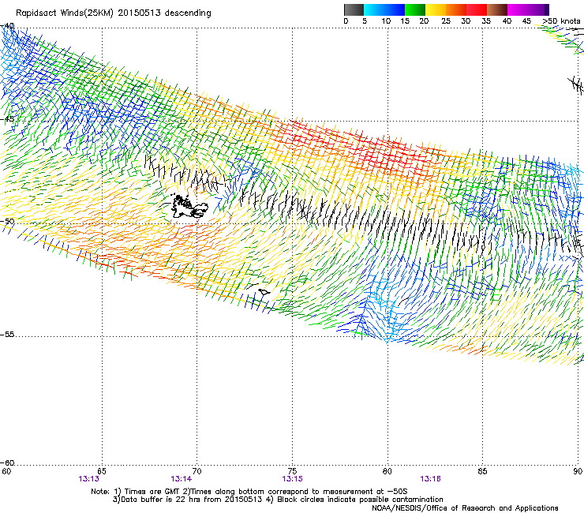
Task: Click the 'Data buffer is 22 hrs' note line
Action: coord(278,500)
